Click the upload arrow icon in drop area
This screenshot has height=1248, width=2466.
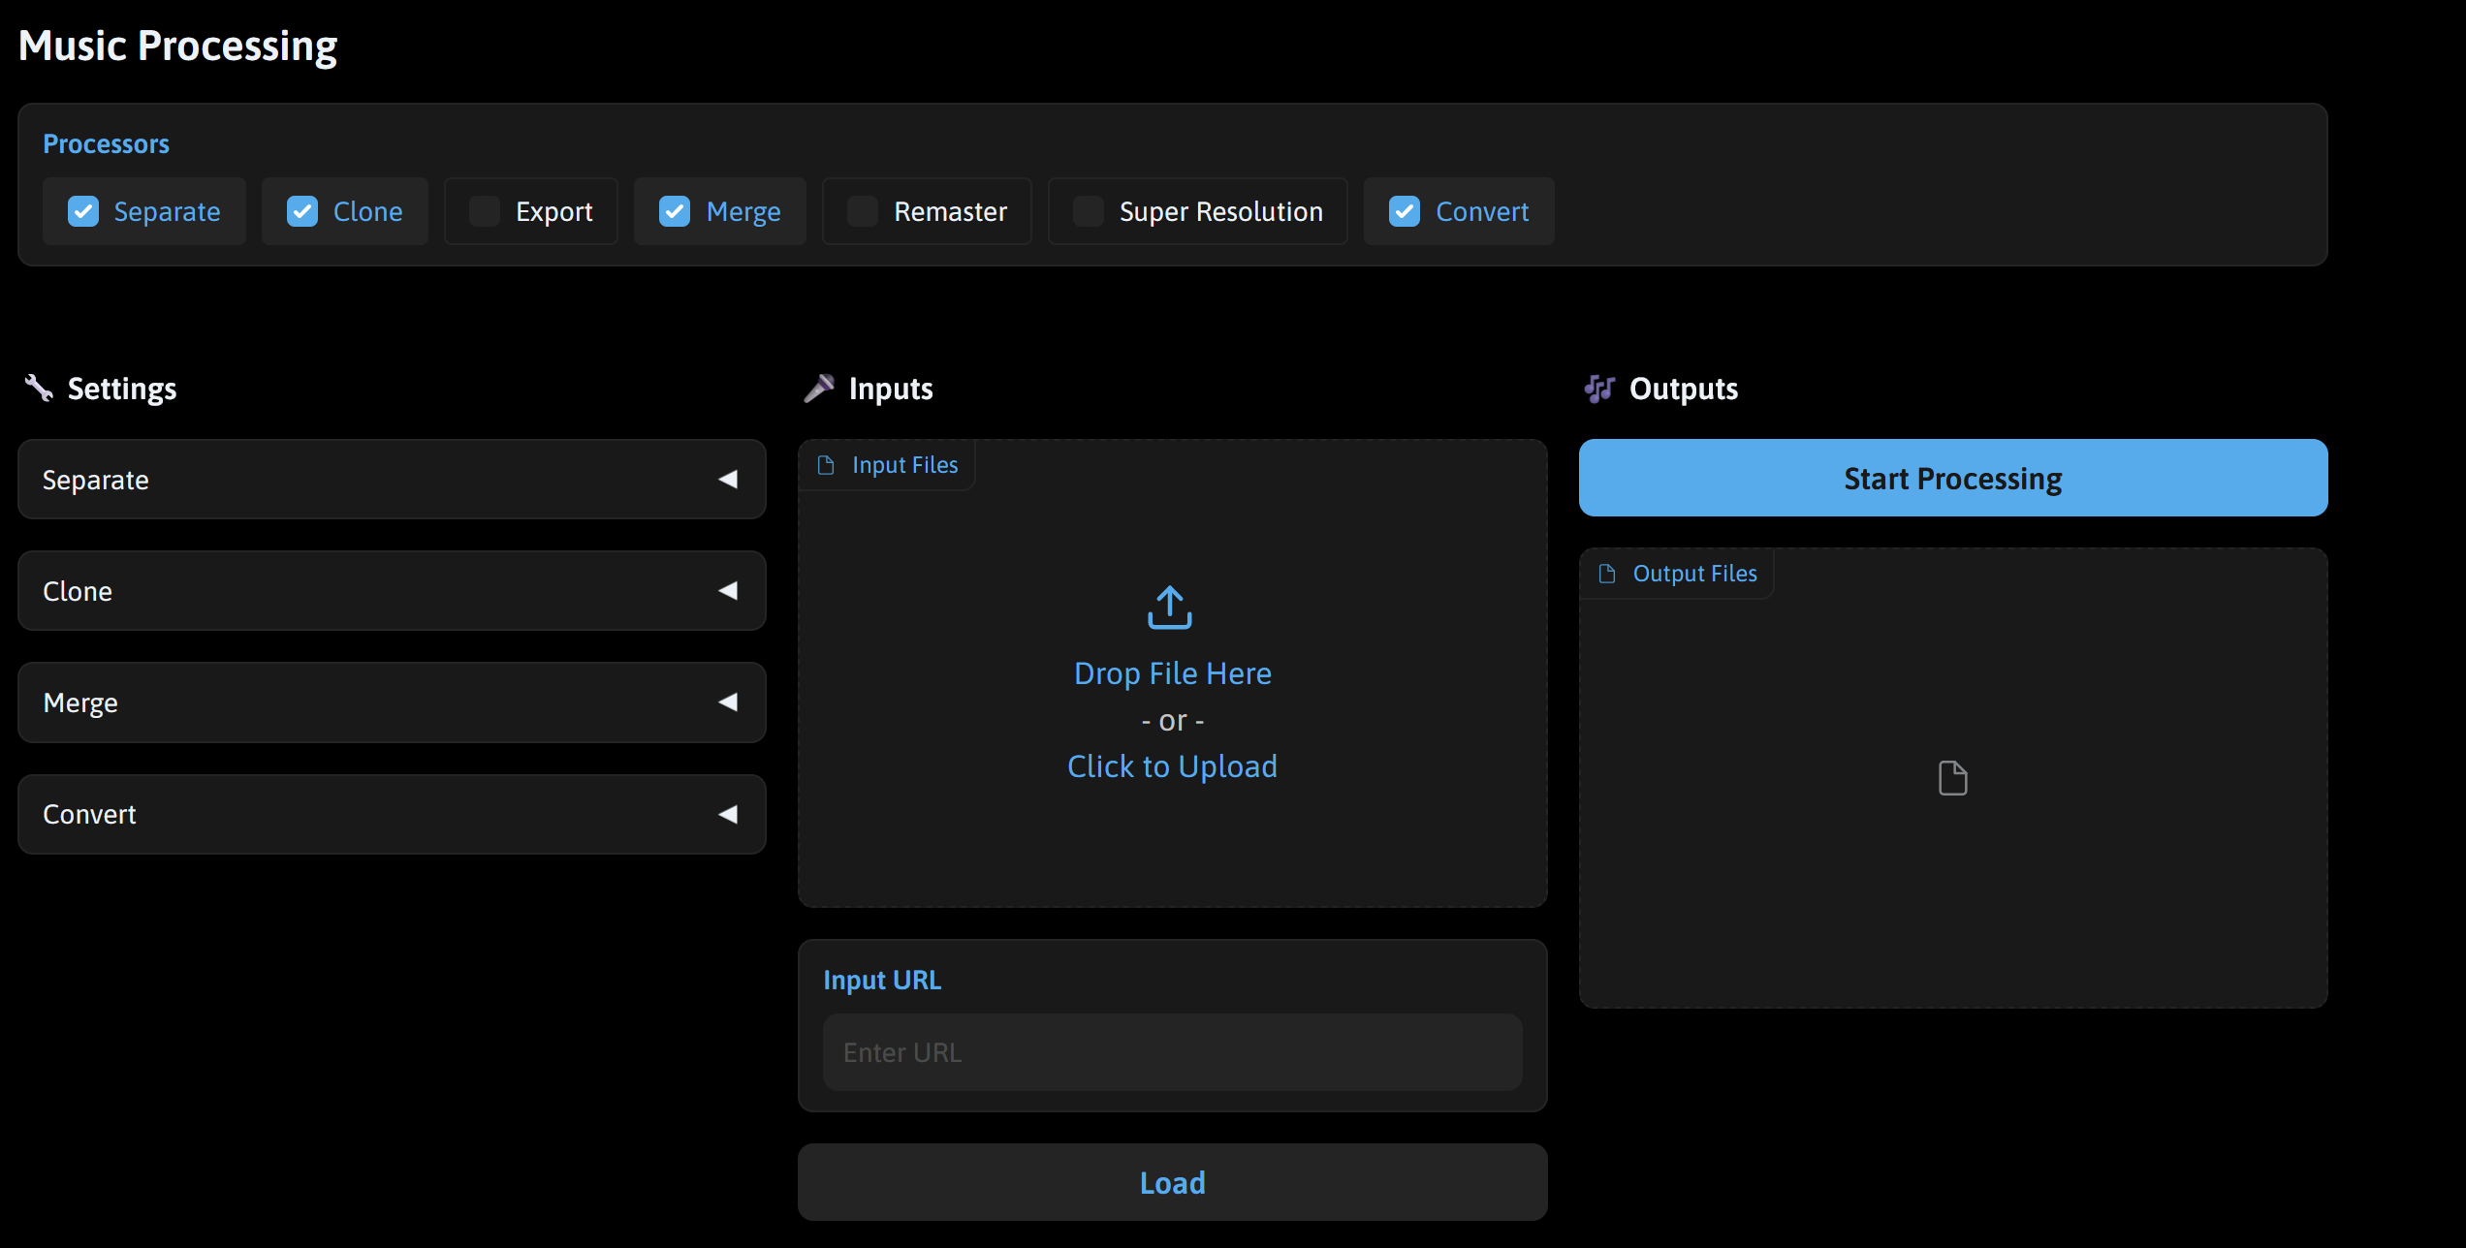click(1170, 608)
